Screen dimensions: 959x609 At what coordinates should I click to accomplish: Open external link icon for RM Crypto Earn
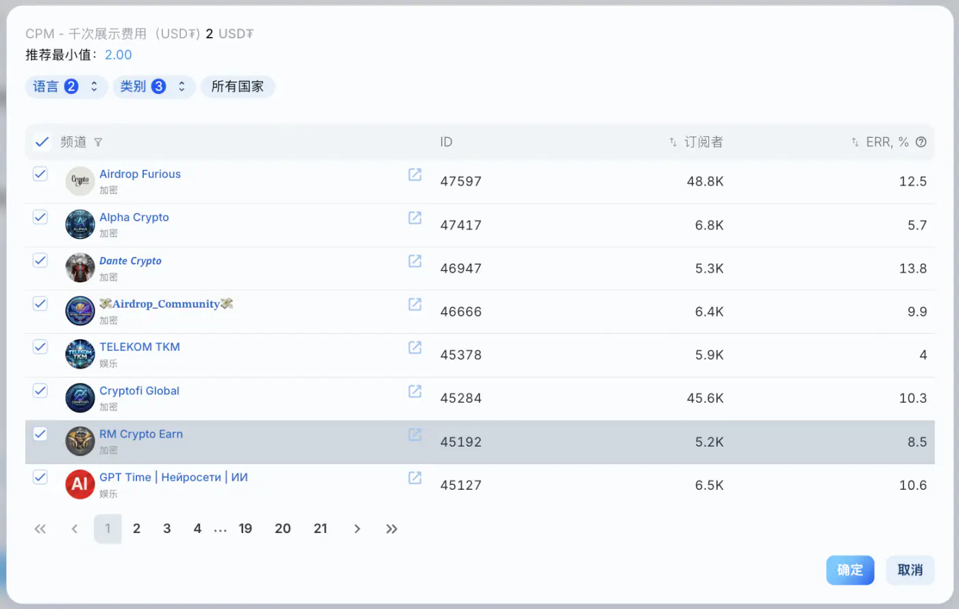point(415,434)
